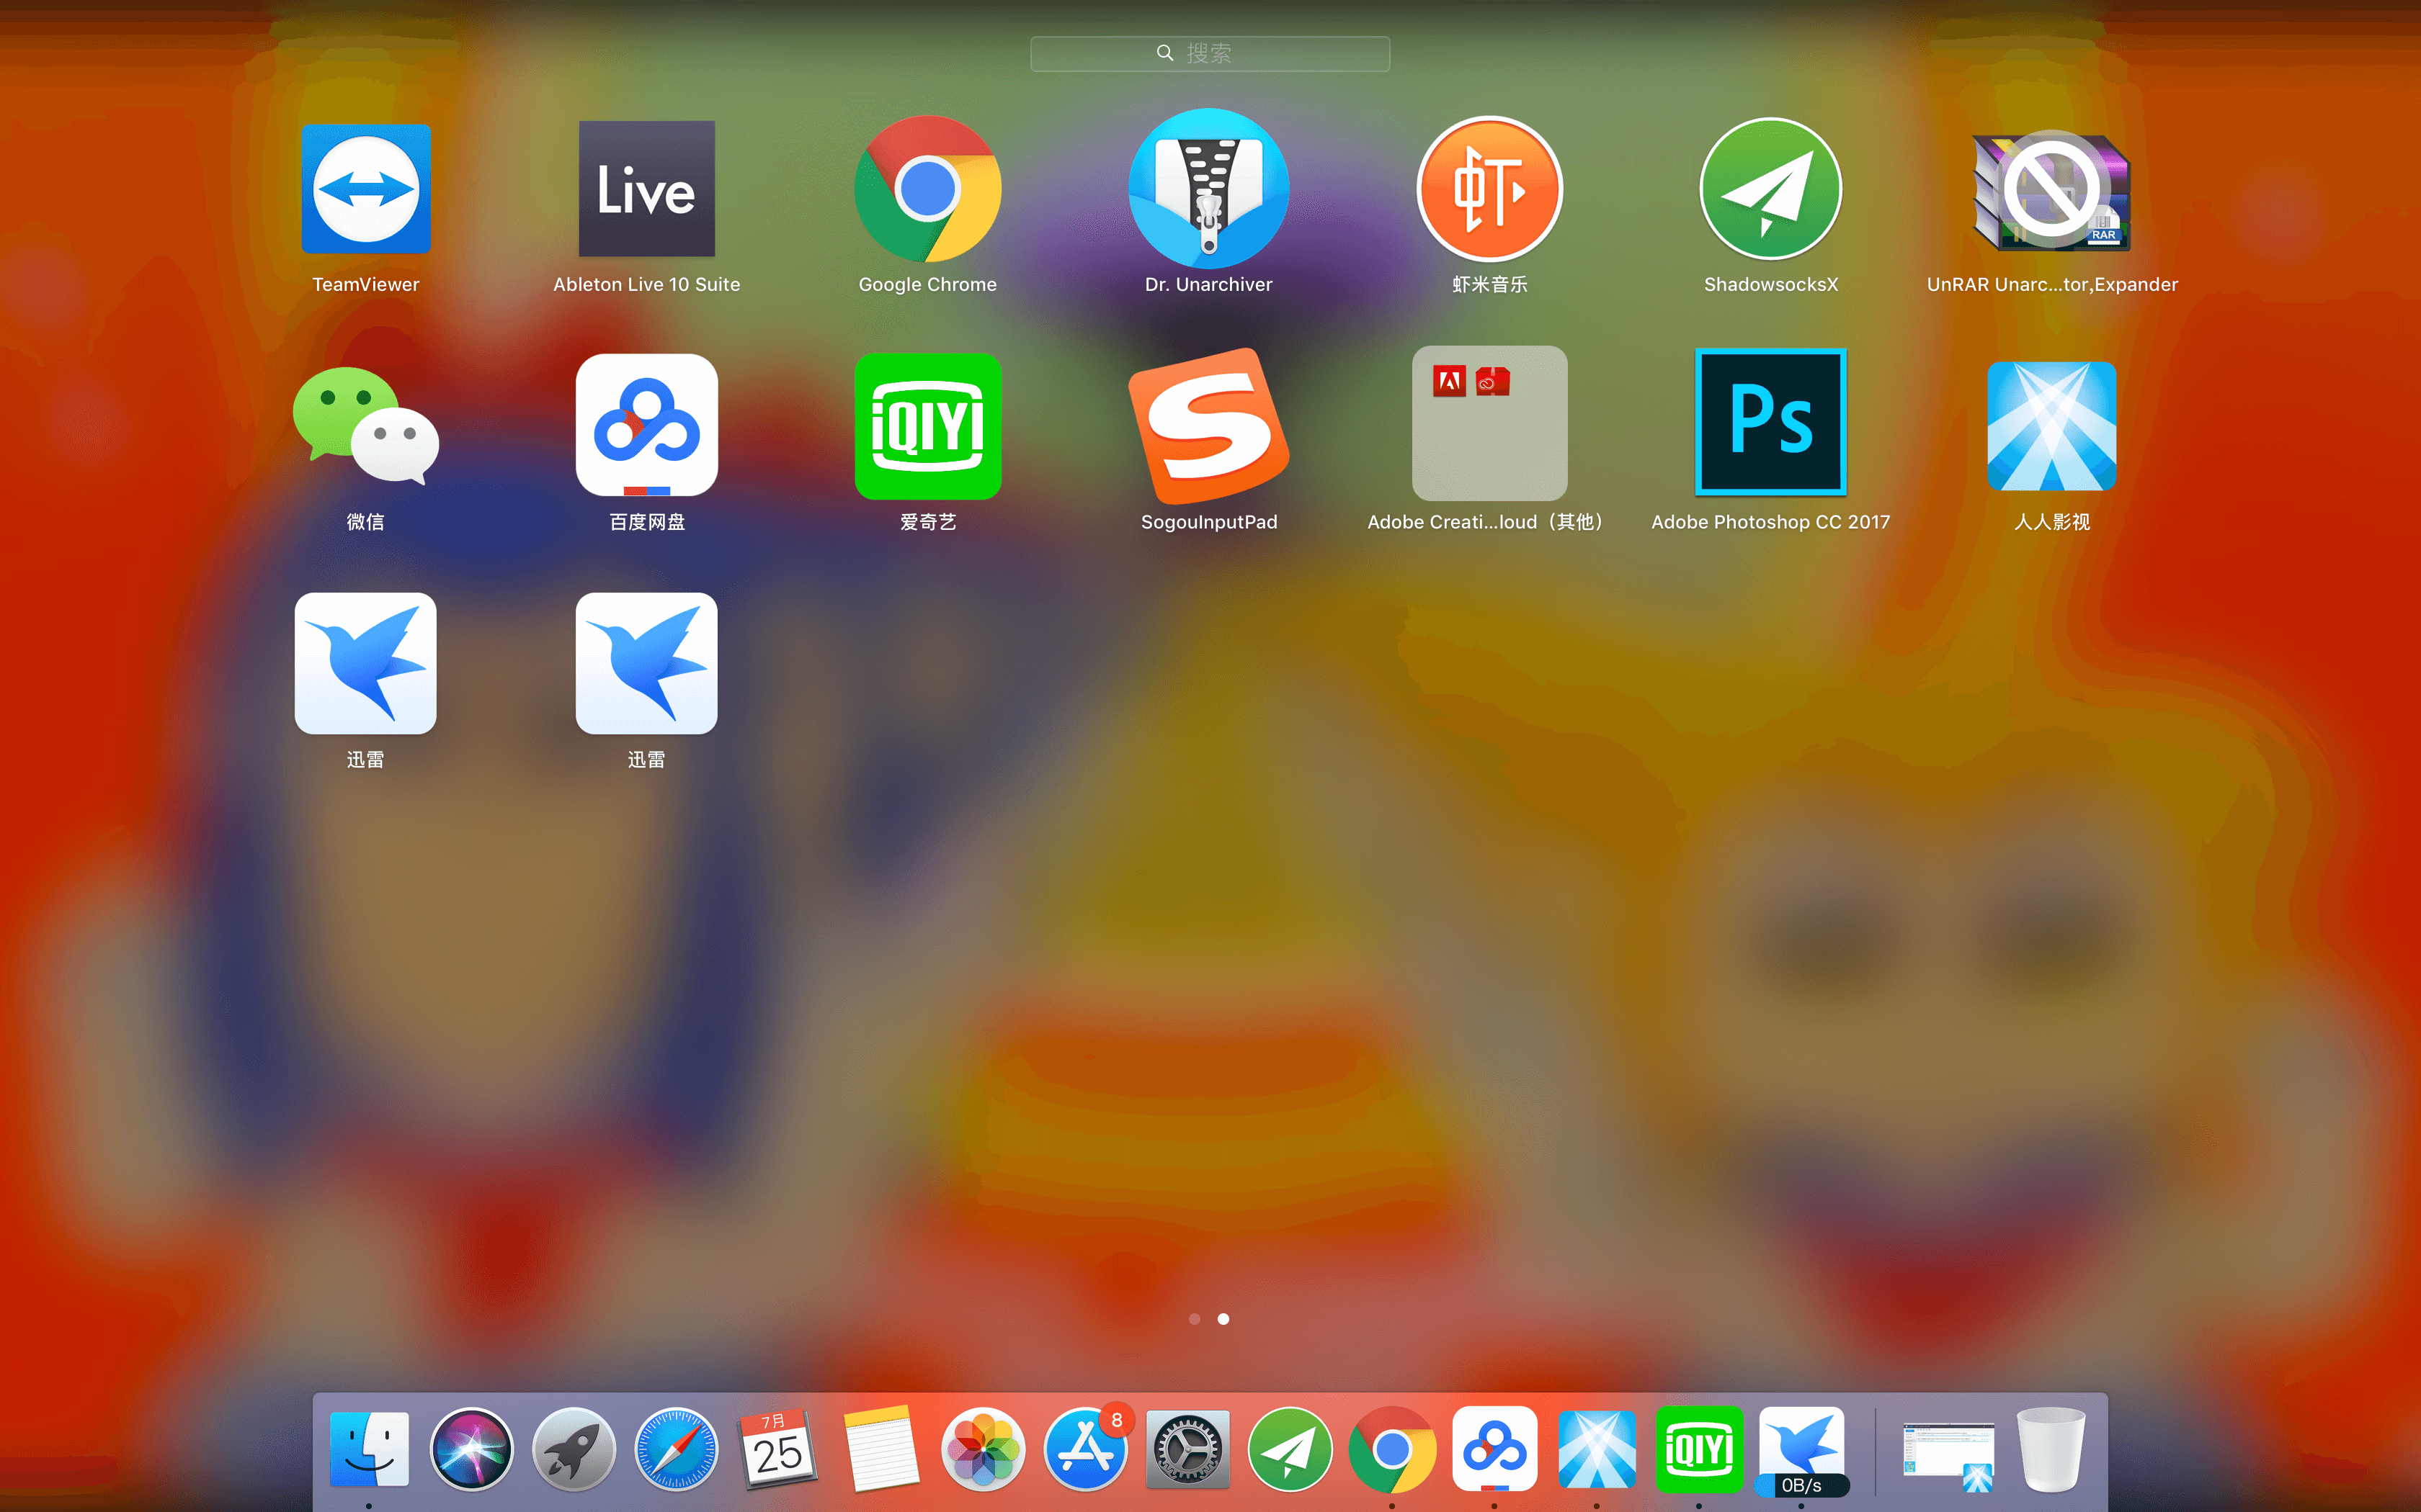2421x1512 pixels.
Task: Launch 人人影视 in the Launchpad grid
Action: click(x=2051, y=427)
